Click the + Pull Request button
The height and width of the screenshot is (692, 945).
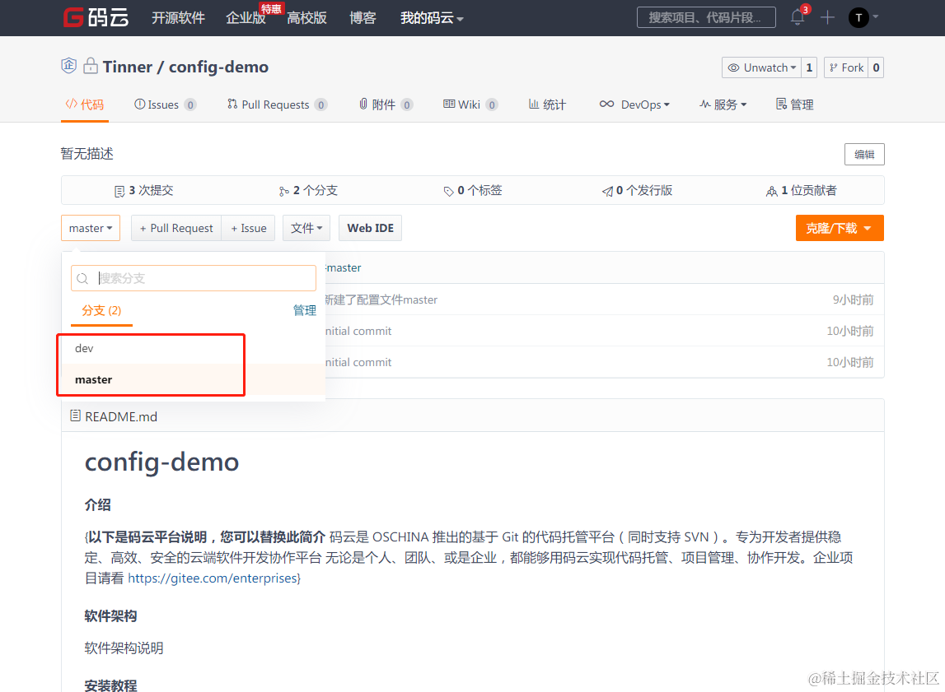[x=176, y=228]
